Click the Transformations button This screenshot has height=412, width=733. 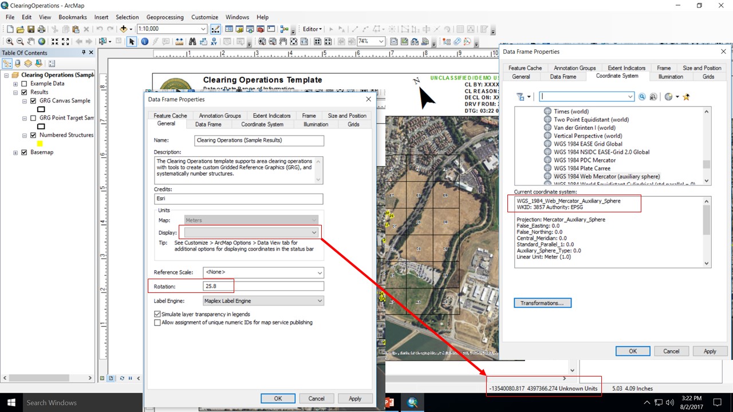(542, 303)
